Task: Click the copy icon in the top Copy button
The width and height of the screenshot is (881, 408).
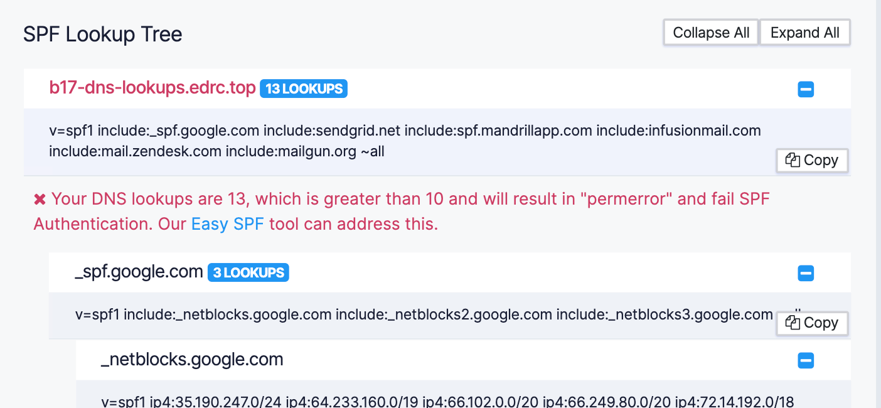Action: 793,160
